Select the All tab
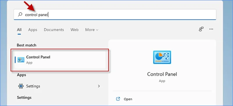 19,30
